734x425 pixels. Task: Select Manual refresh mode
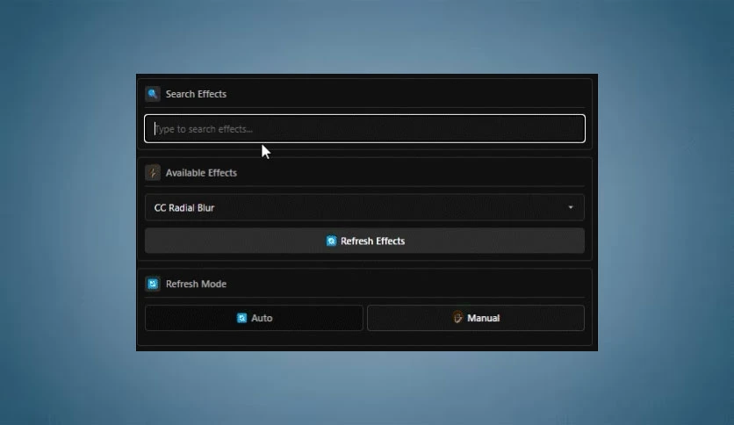[476, 318]
